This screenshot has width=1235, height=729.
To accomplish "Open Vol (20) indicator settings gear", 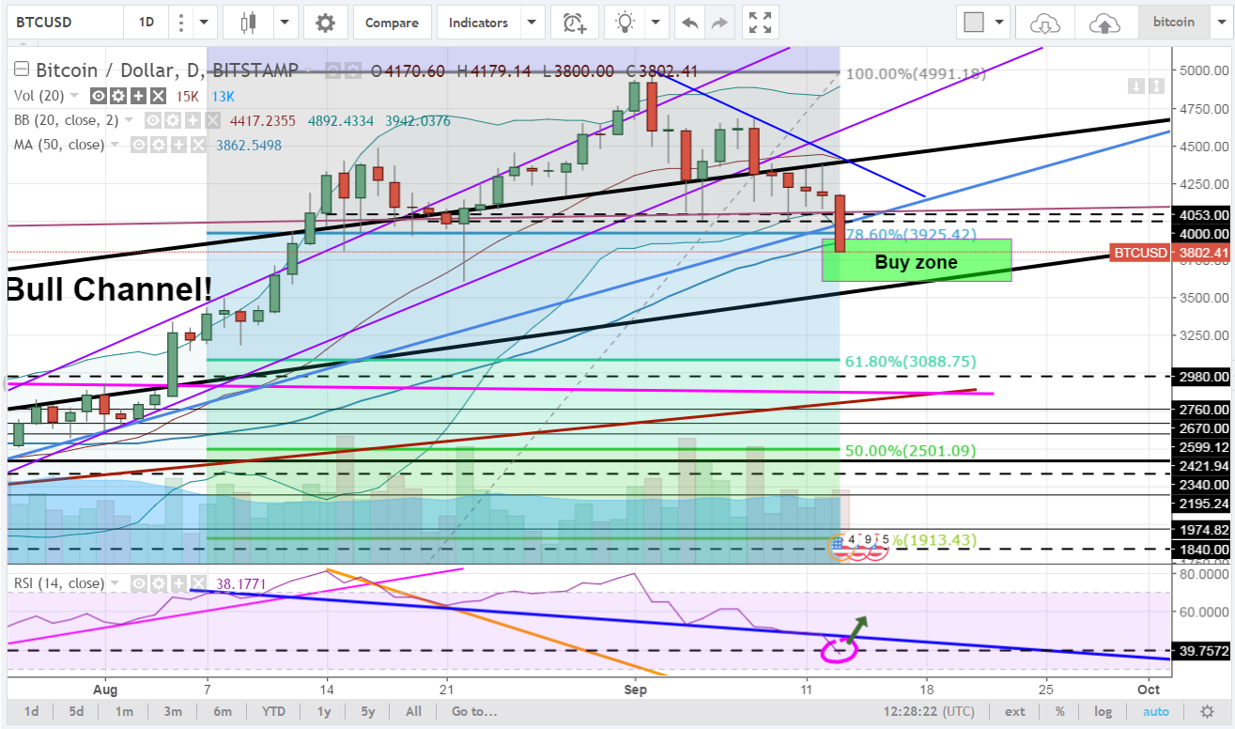I will pos(118,96).
